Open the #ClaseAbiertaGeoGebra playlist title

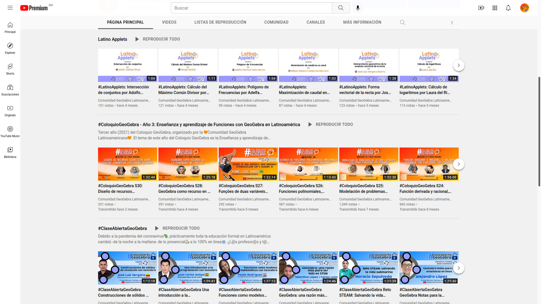(x=122, y=228)
